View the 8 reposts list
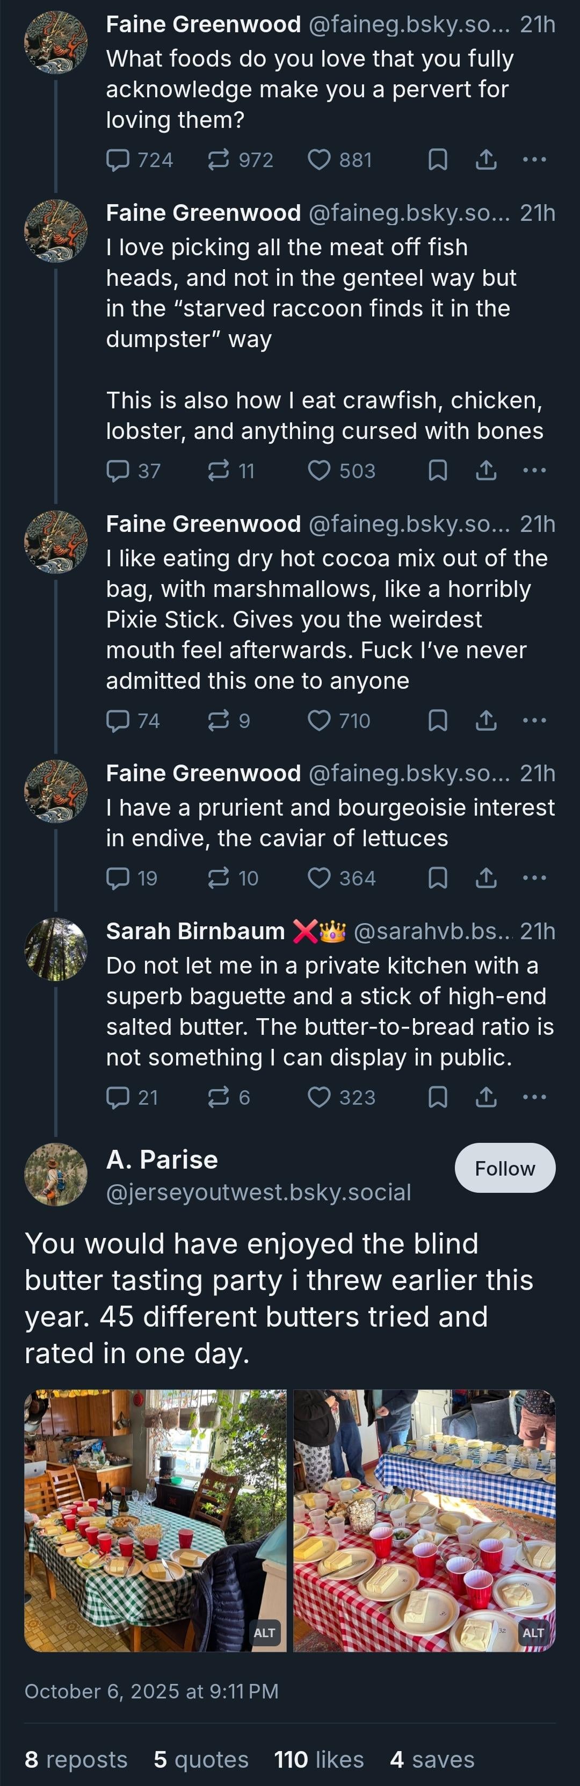This screenshot has width=580, height=1786. [x=76, y=1760]
